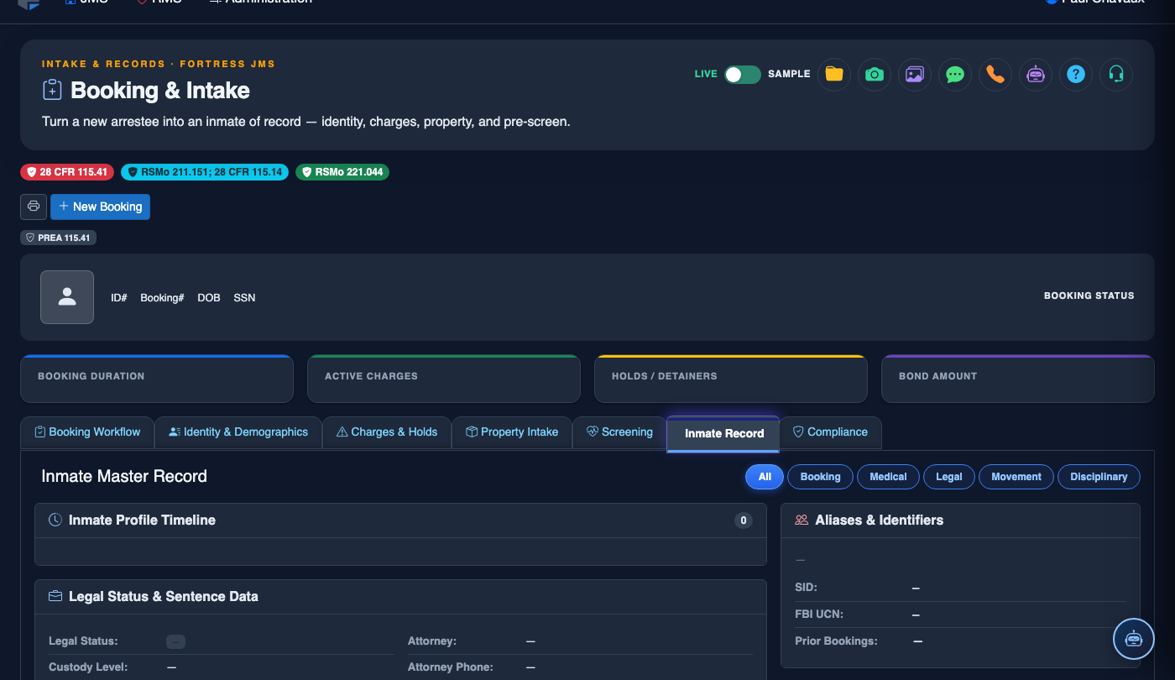Viewport: 1175px width, 680px height.
Task: Click the inmate photo placeholder avatar
Action: 67,297
